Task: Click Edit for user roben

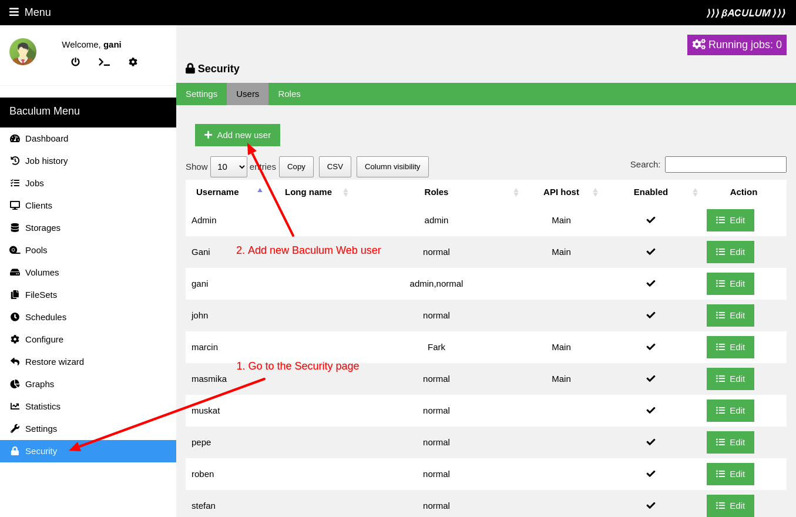Action: pos(730,474)
